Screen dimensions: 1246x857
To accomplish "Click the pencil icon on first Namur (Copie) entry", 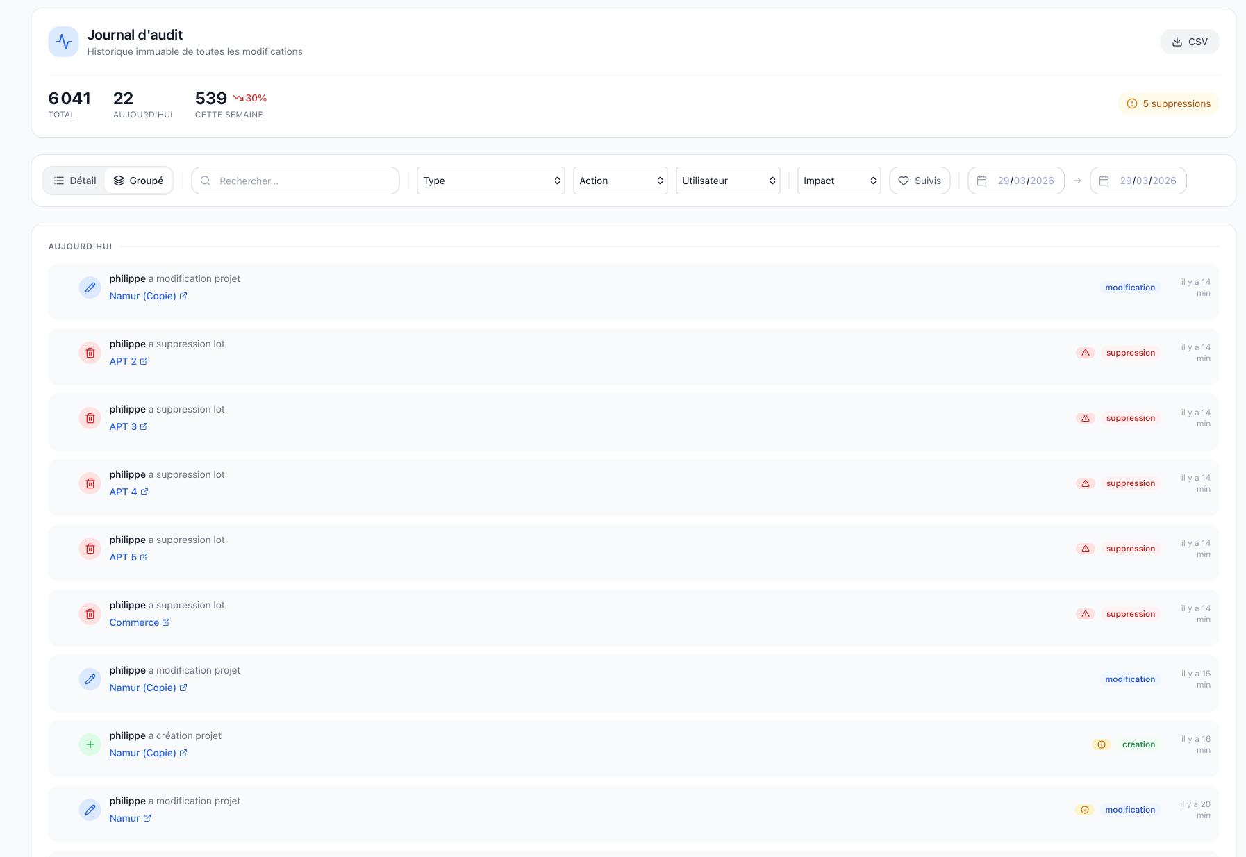I will [90, 288].
